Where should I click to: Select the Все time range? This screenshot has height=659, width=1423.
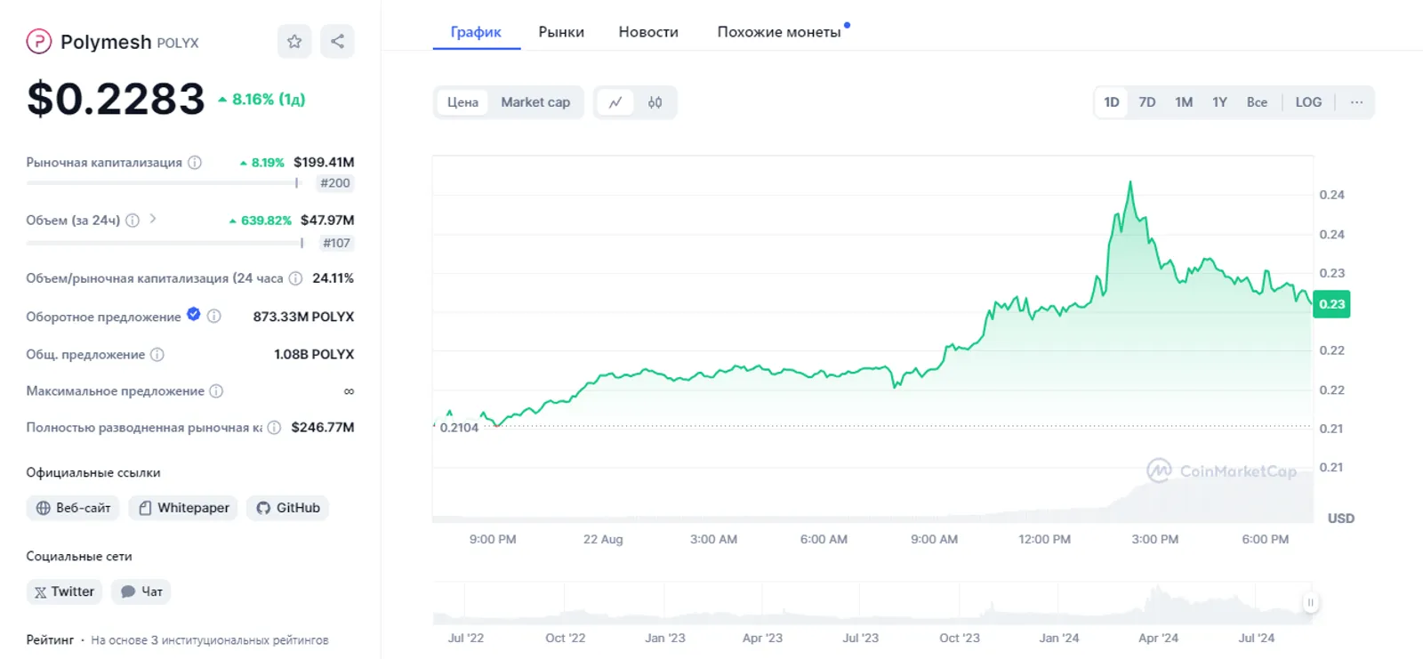click(1257, 102)
